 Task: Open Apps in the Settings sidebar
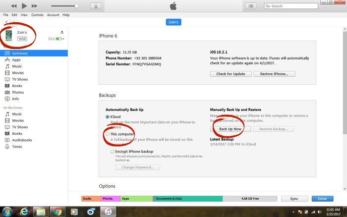tap(16, 60)
